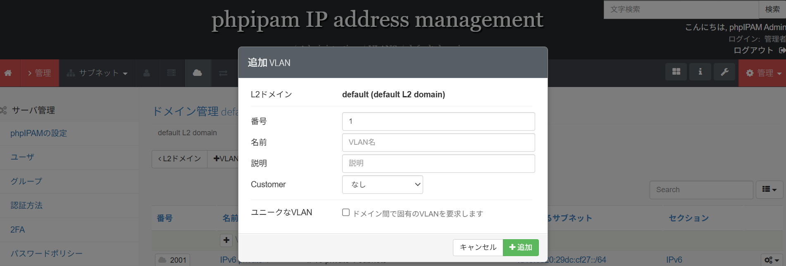Open the 管理 gear dropdown at right
Screen dimensions: 786x266
763,73
